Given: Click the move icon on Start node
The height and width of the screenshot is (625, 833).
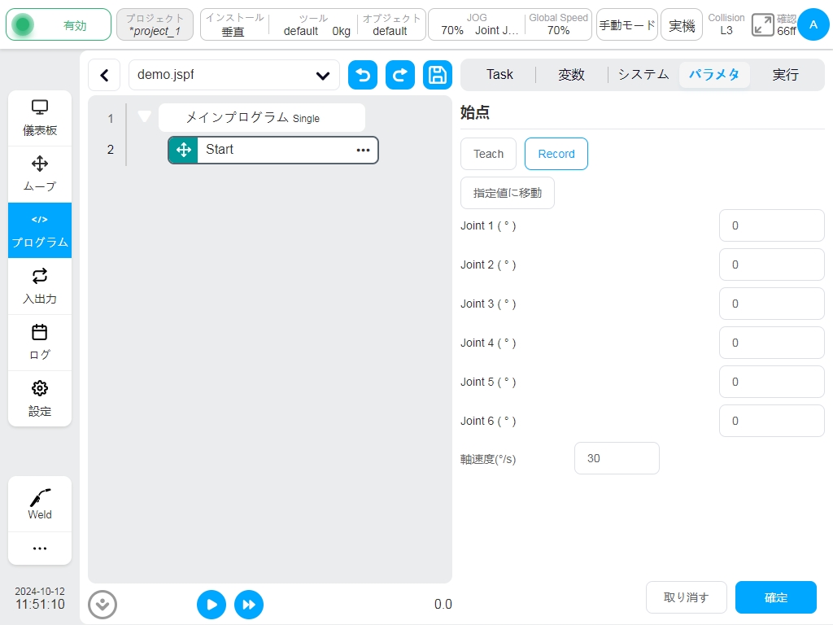Looking at the screenshot, I should coord(183,150).
